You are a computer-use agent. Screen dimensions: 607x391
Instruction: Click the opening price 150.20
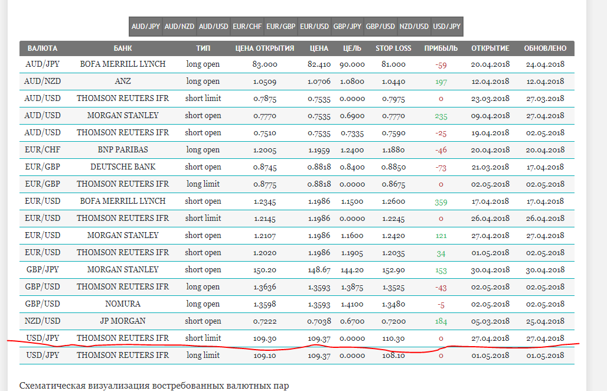265,270
